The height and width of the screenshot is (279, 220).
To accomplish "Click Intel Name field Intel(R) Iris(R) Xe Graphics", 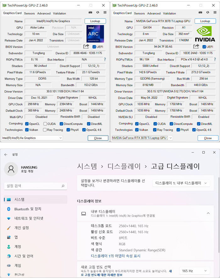I will (53, 21).
